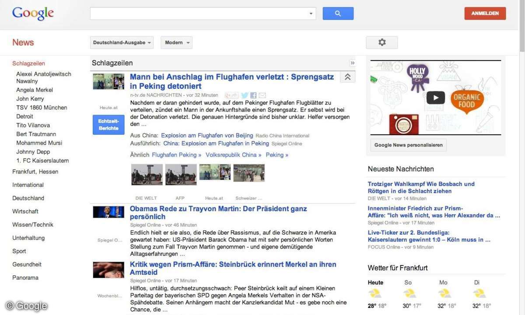The height and width of the screenshot is (315, 525).
Task: Click the Google logo
Action: coord(33,14)
